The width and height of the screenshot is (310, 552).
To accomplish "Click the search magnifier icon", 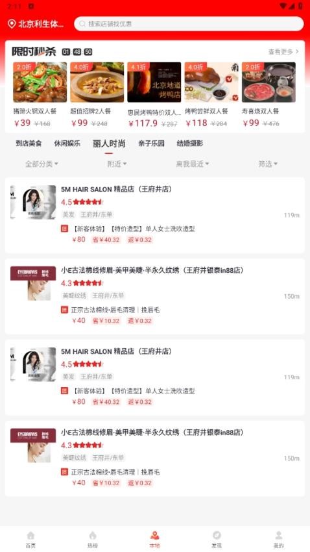I will (x=82, y=24).
